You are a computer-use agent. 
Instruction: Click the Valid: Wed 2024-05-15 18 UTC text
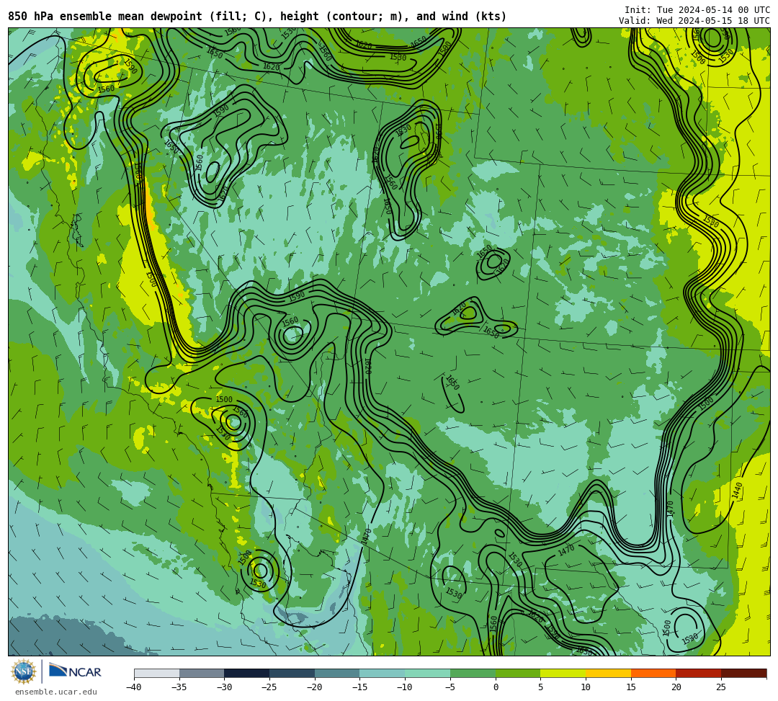694,21
